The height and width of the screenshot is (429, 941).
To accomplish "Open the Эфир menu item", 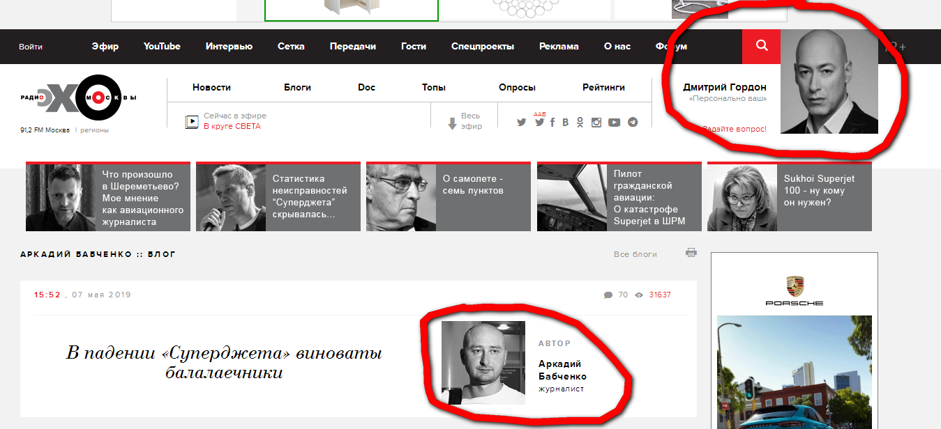I will 105,47.
